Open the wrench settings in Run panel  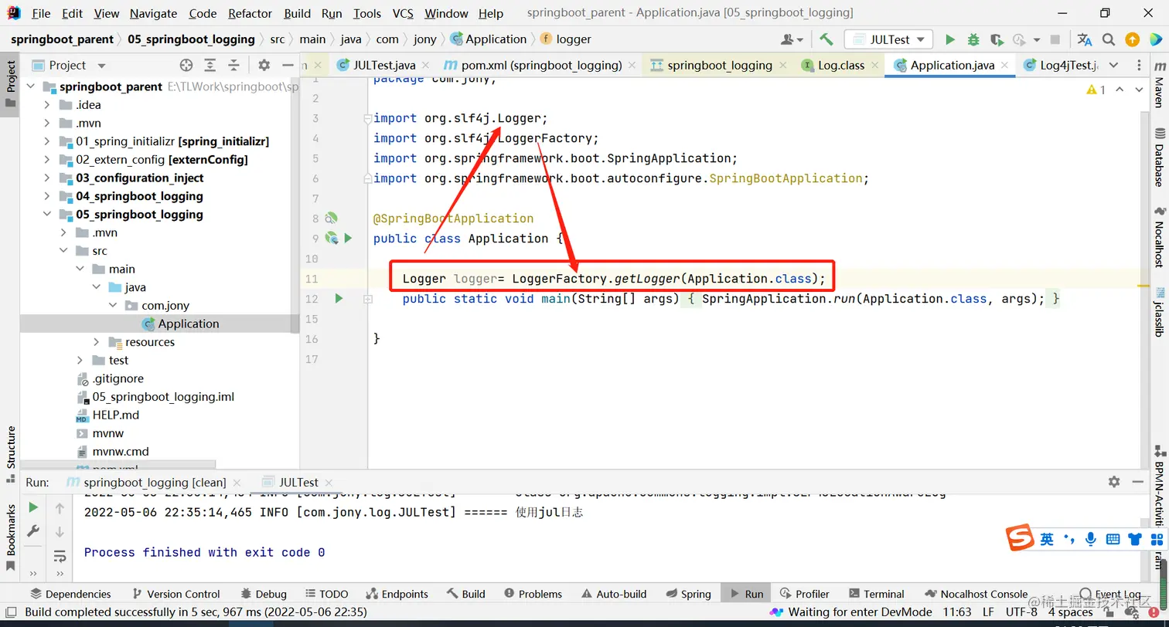click(33, 531)
